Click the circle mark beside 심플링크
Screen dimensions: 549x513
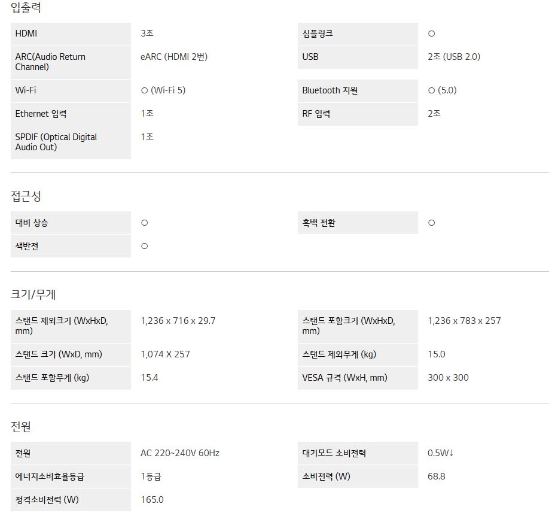431,34
